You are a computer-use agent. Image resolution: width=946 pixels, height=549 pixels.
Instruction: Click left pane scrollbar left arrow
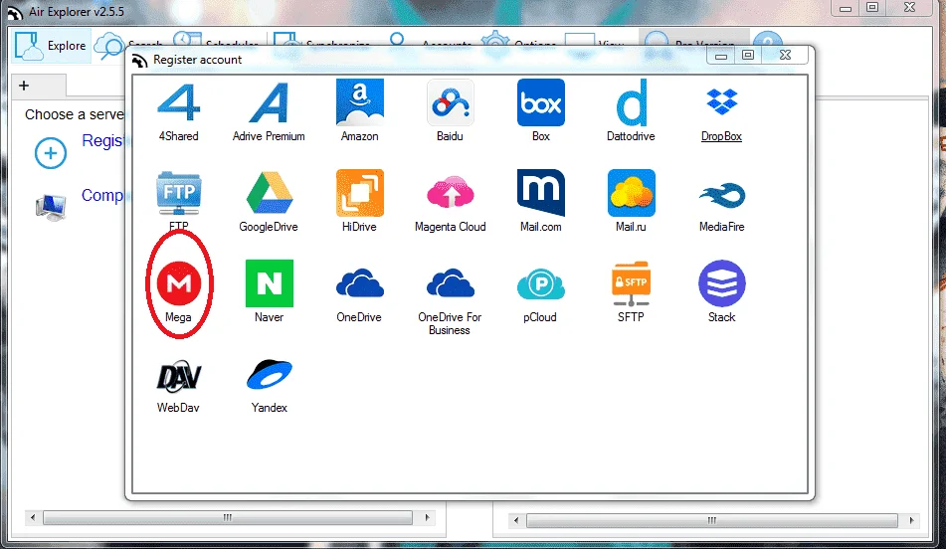pos(33,517)
